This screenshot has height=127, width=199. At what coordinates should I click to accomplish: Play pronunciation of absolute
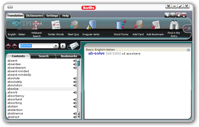pos(75,78)
